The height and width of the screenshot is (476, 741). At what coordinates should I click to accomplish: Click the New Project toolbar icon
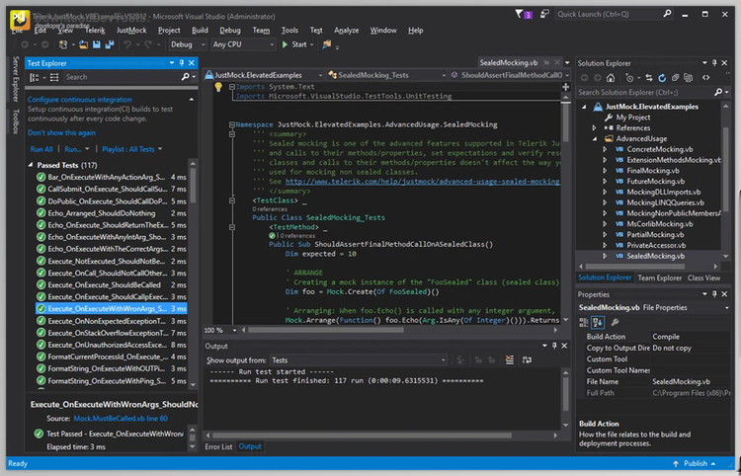(63, 44)
